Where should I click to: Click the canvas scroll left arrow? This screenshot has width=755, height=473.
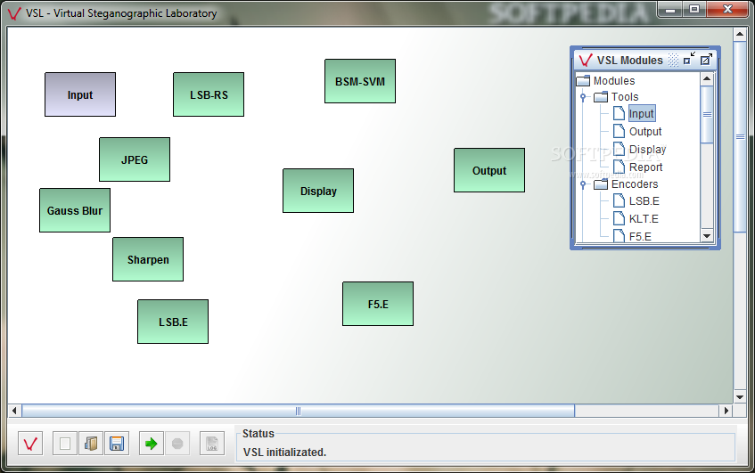pos(14,411)
